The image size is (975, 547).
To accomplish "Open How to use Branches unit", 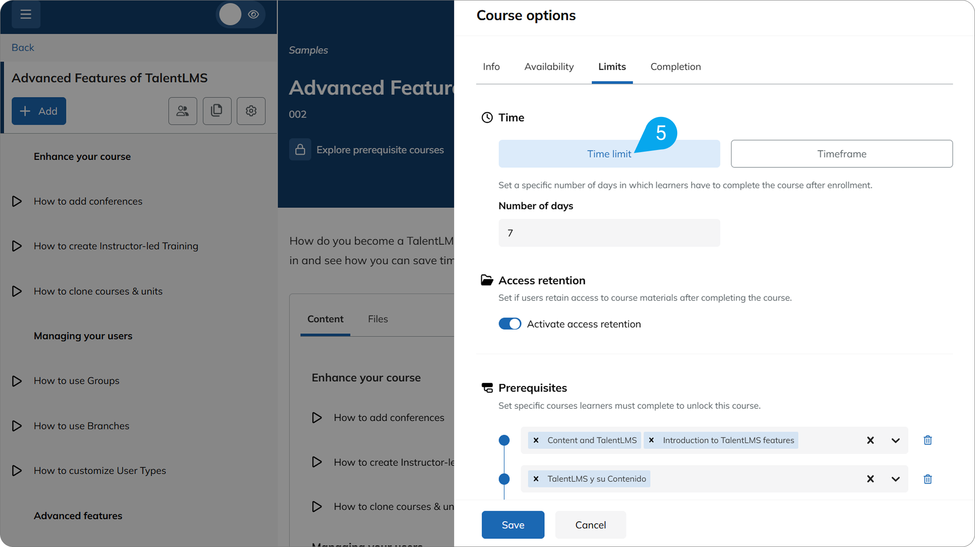I will click(x=82, y=426).
